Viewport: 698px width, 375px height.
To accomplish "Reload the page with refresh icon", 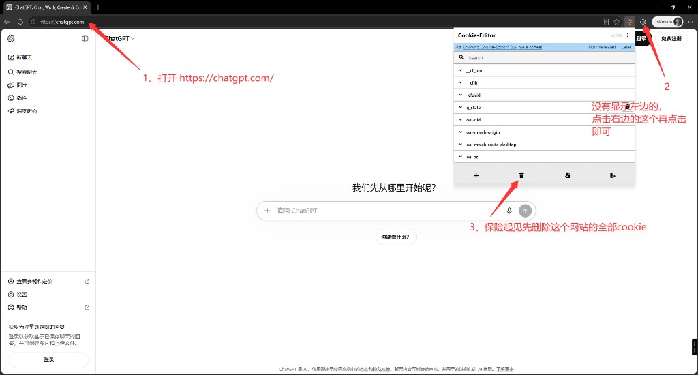I will click(20, 21).
